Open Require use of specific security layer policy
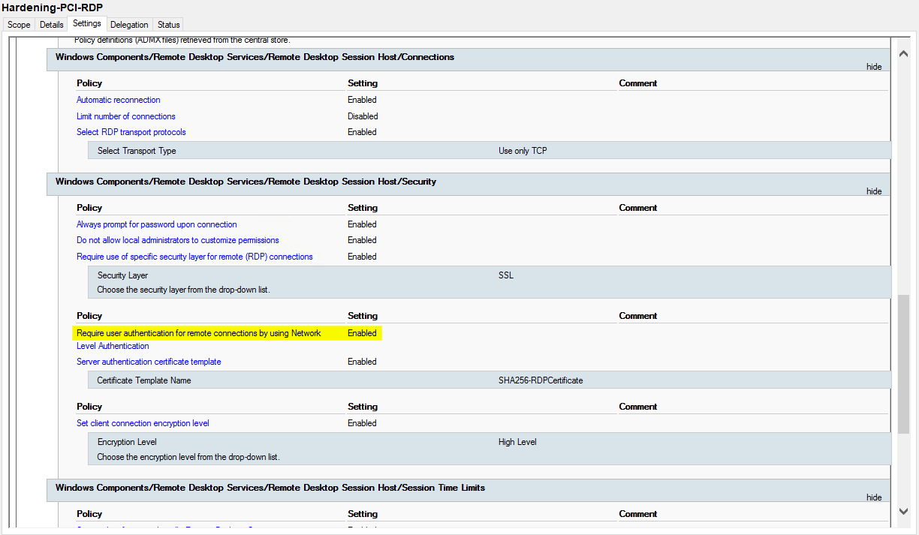Image resolution: width=919 pixels, height=535 pixels. [194, 257]
